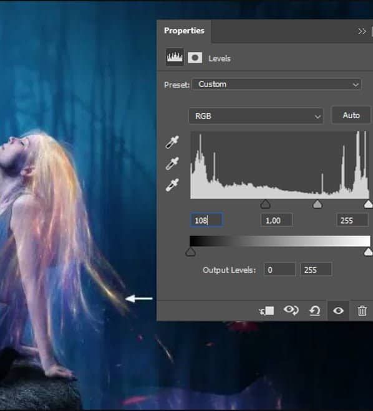Screen dimensions: 373x411
Task: Open the RGB channel dropdown
Action: point(256,116)
